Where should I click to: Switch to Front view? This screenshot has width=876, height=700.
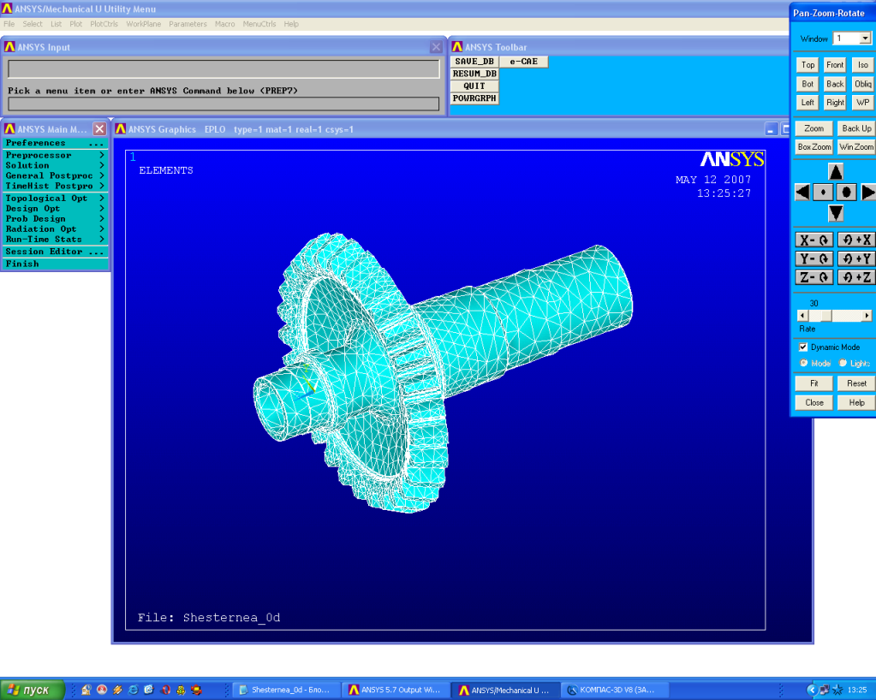point(835,65)
